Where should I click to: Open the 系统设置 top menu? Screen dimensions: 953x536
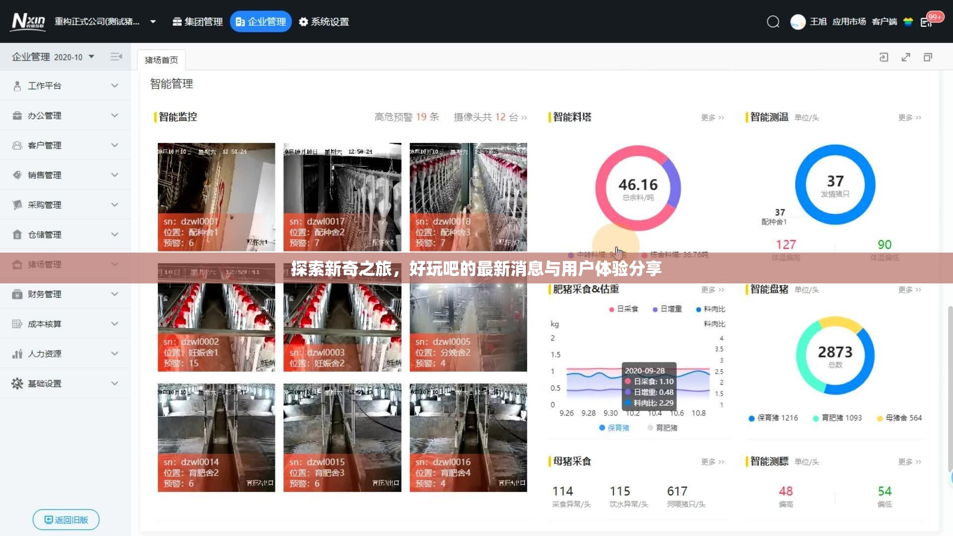[x=324, y=22]
